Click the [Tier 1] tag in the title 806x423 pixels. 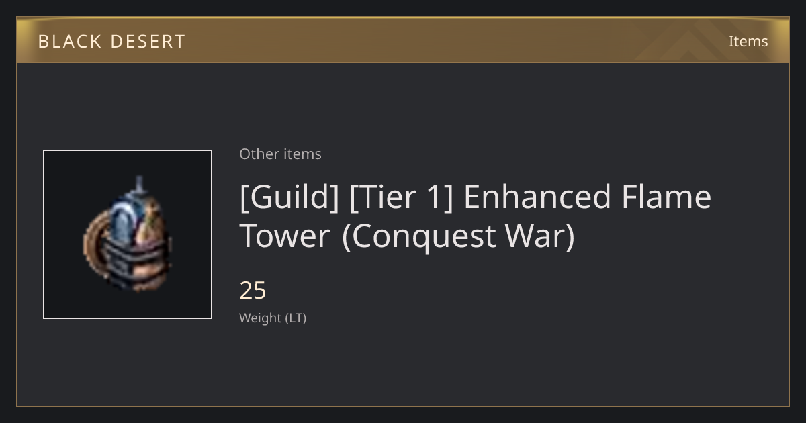402,197
